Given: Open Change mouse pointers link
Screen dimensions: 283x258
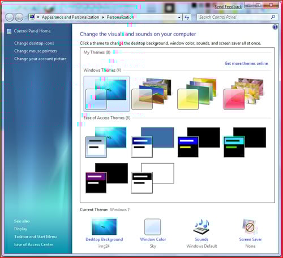Looking at the screenshot, I should coord(36,51).
